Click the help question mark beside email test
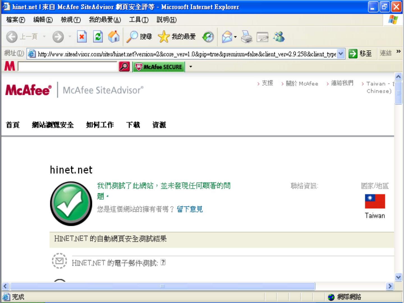 click(x=163, y=263)
